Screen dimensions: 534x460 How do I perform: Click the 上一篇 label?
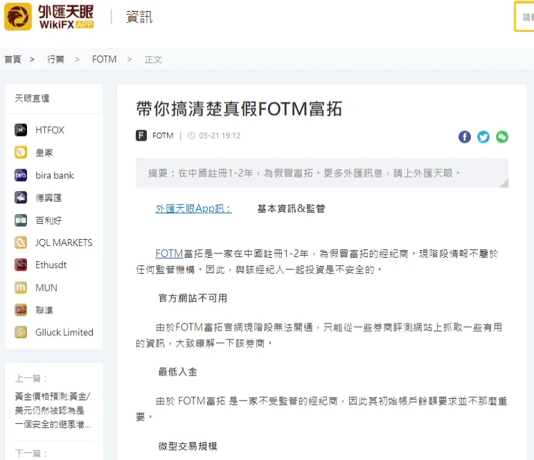pos(30,378)
